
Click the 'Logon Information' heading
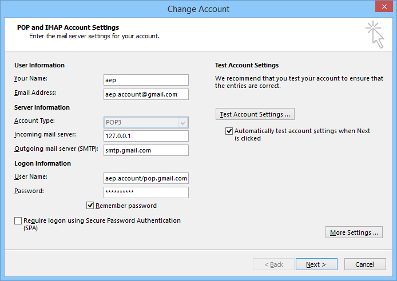click(x=42, y=163)
